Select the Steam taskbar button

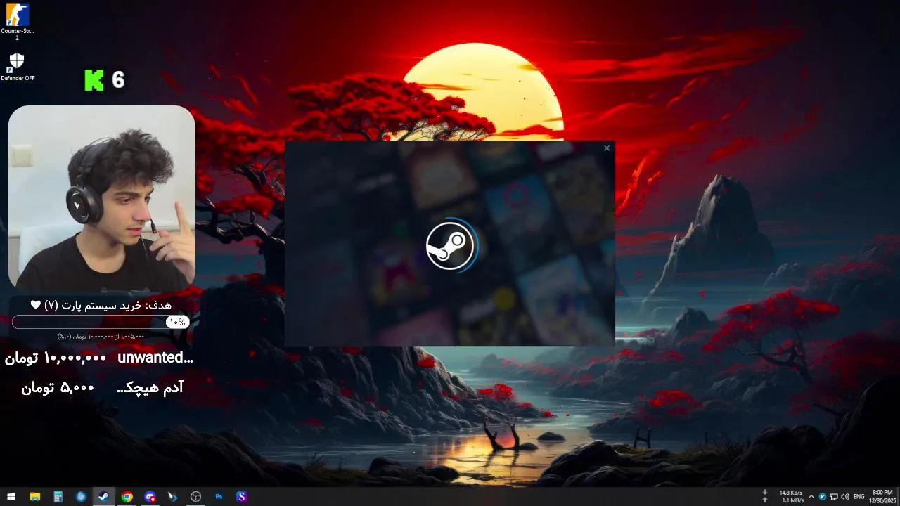point(104,496)
